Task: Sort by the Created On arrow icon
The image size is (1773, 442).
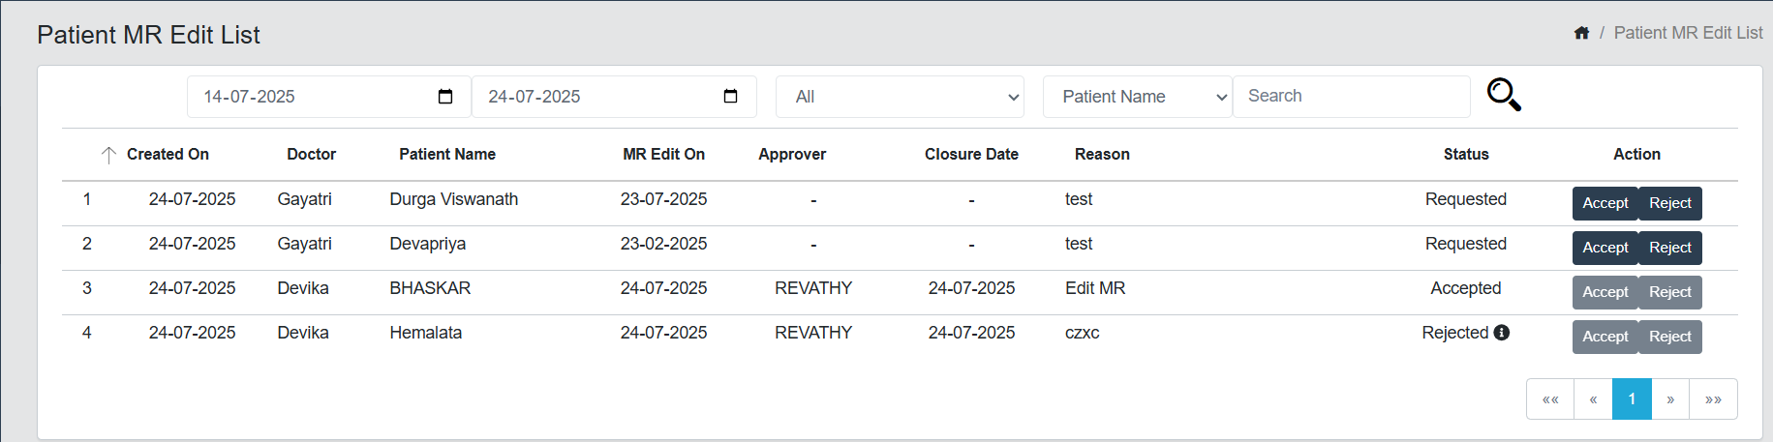Action: [108, 155]
